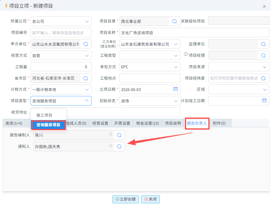Click search icon in 监理单位 field

[x=263, y=44]
